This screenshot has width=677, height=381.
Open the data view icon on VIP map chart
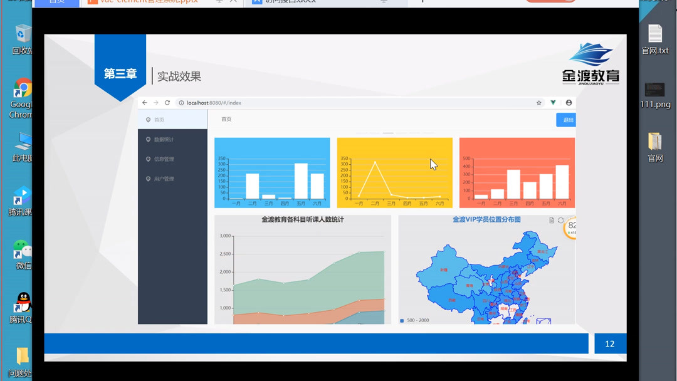pyautogui.click(x=550, y=221)
